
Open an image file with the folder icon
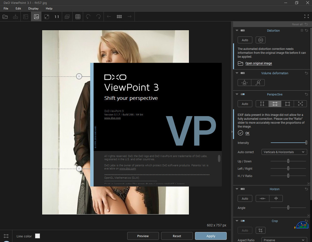(x=5, y=17)
